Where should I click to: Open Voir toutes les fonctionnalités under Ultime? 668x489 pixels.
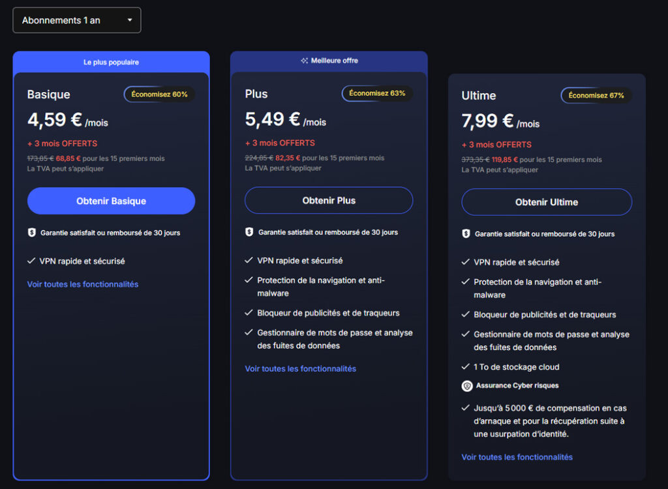[517, 457]
